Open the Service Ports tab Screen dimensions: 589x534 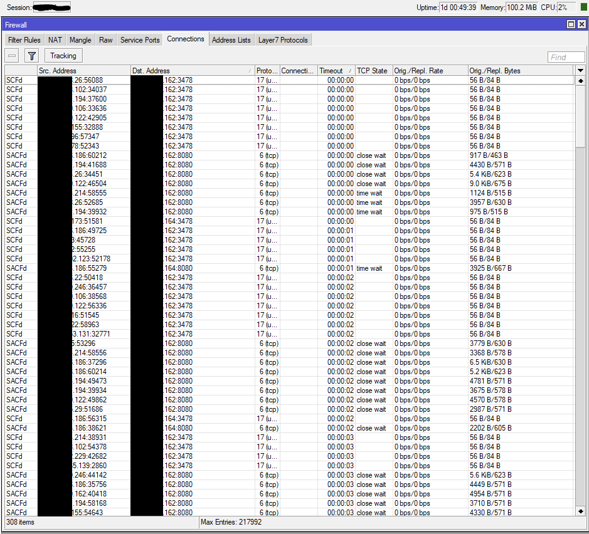[x=140, y=40]
